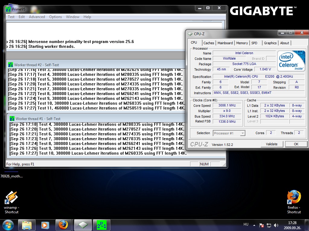Click the Validate button
Screen dimensions: 309x231
(272, 144)
